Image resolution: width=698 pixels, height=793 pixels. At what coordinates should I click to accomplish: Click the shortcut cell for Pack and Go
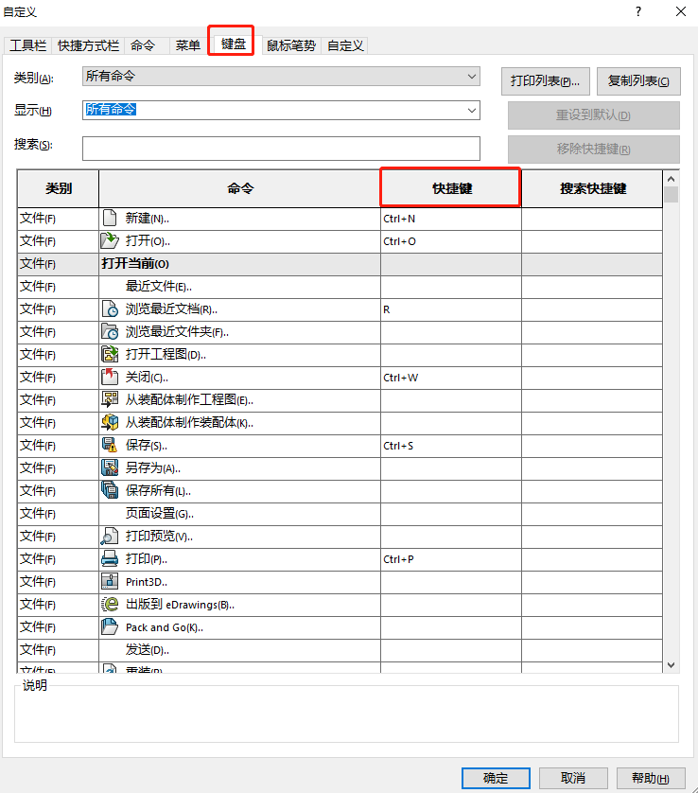(x=451, y=627)
